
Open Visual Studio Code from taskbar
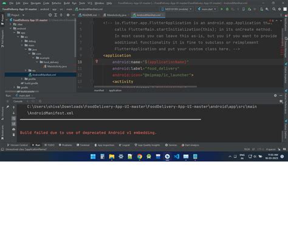point(177,157)
